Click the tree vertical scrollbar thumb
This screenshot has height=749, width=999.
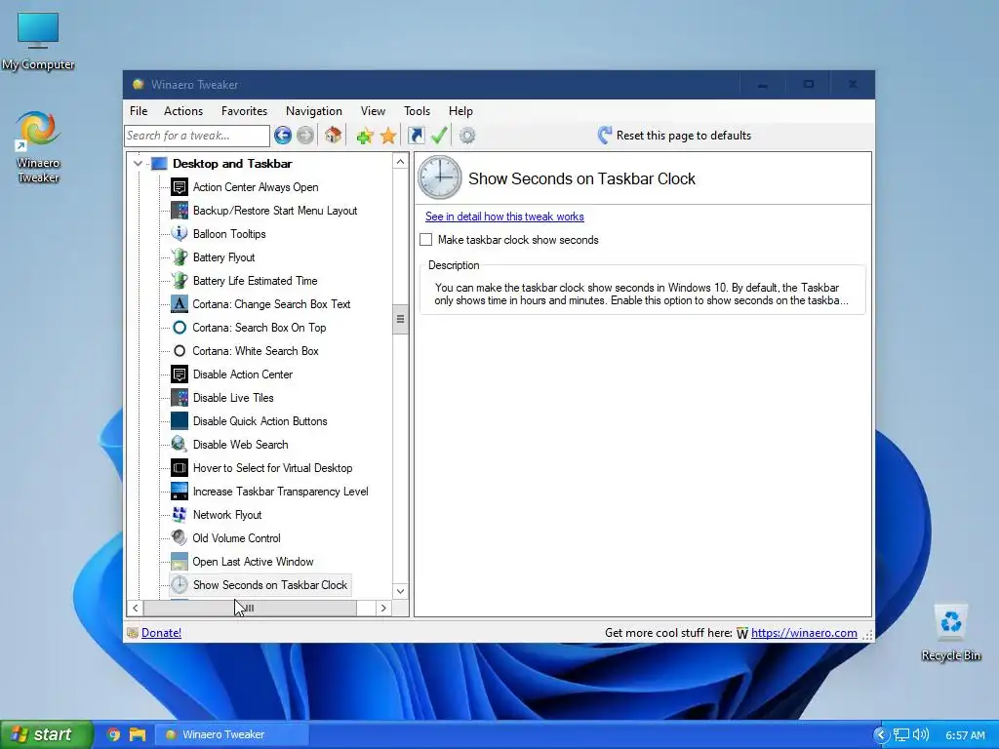click(400, 319)
